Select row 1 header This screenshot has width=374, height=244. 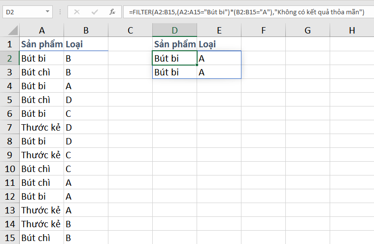click(x=9, y=44)
